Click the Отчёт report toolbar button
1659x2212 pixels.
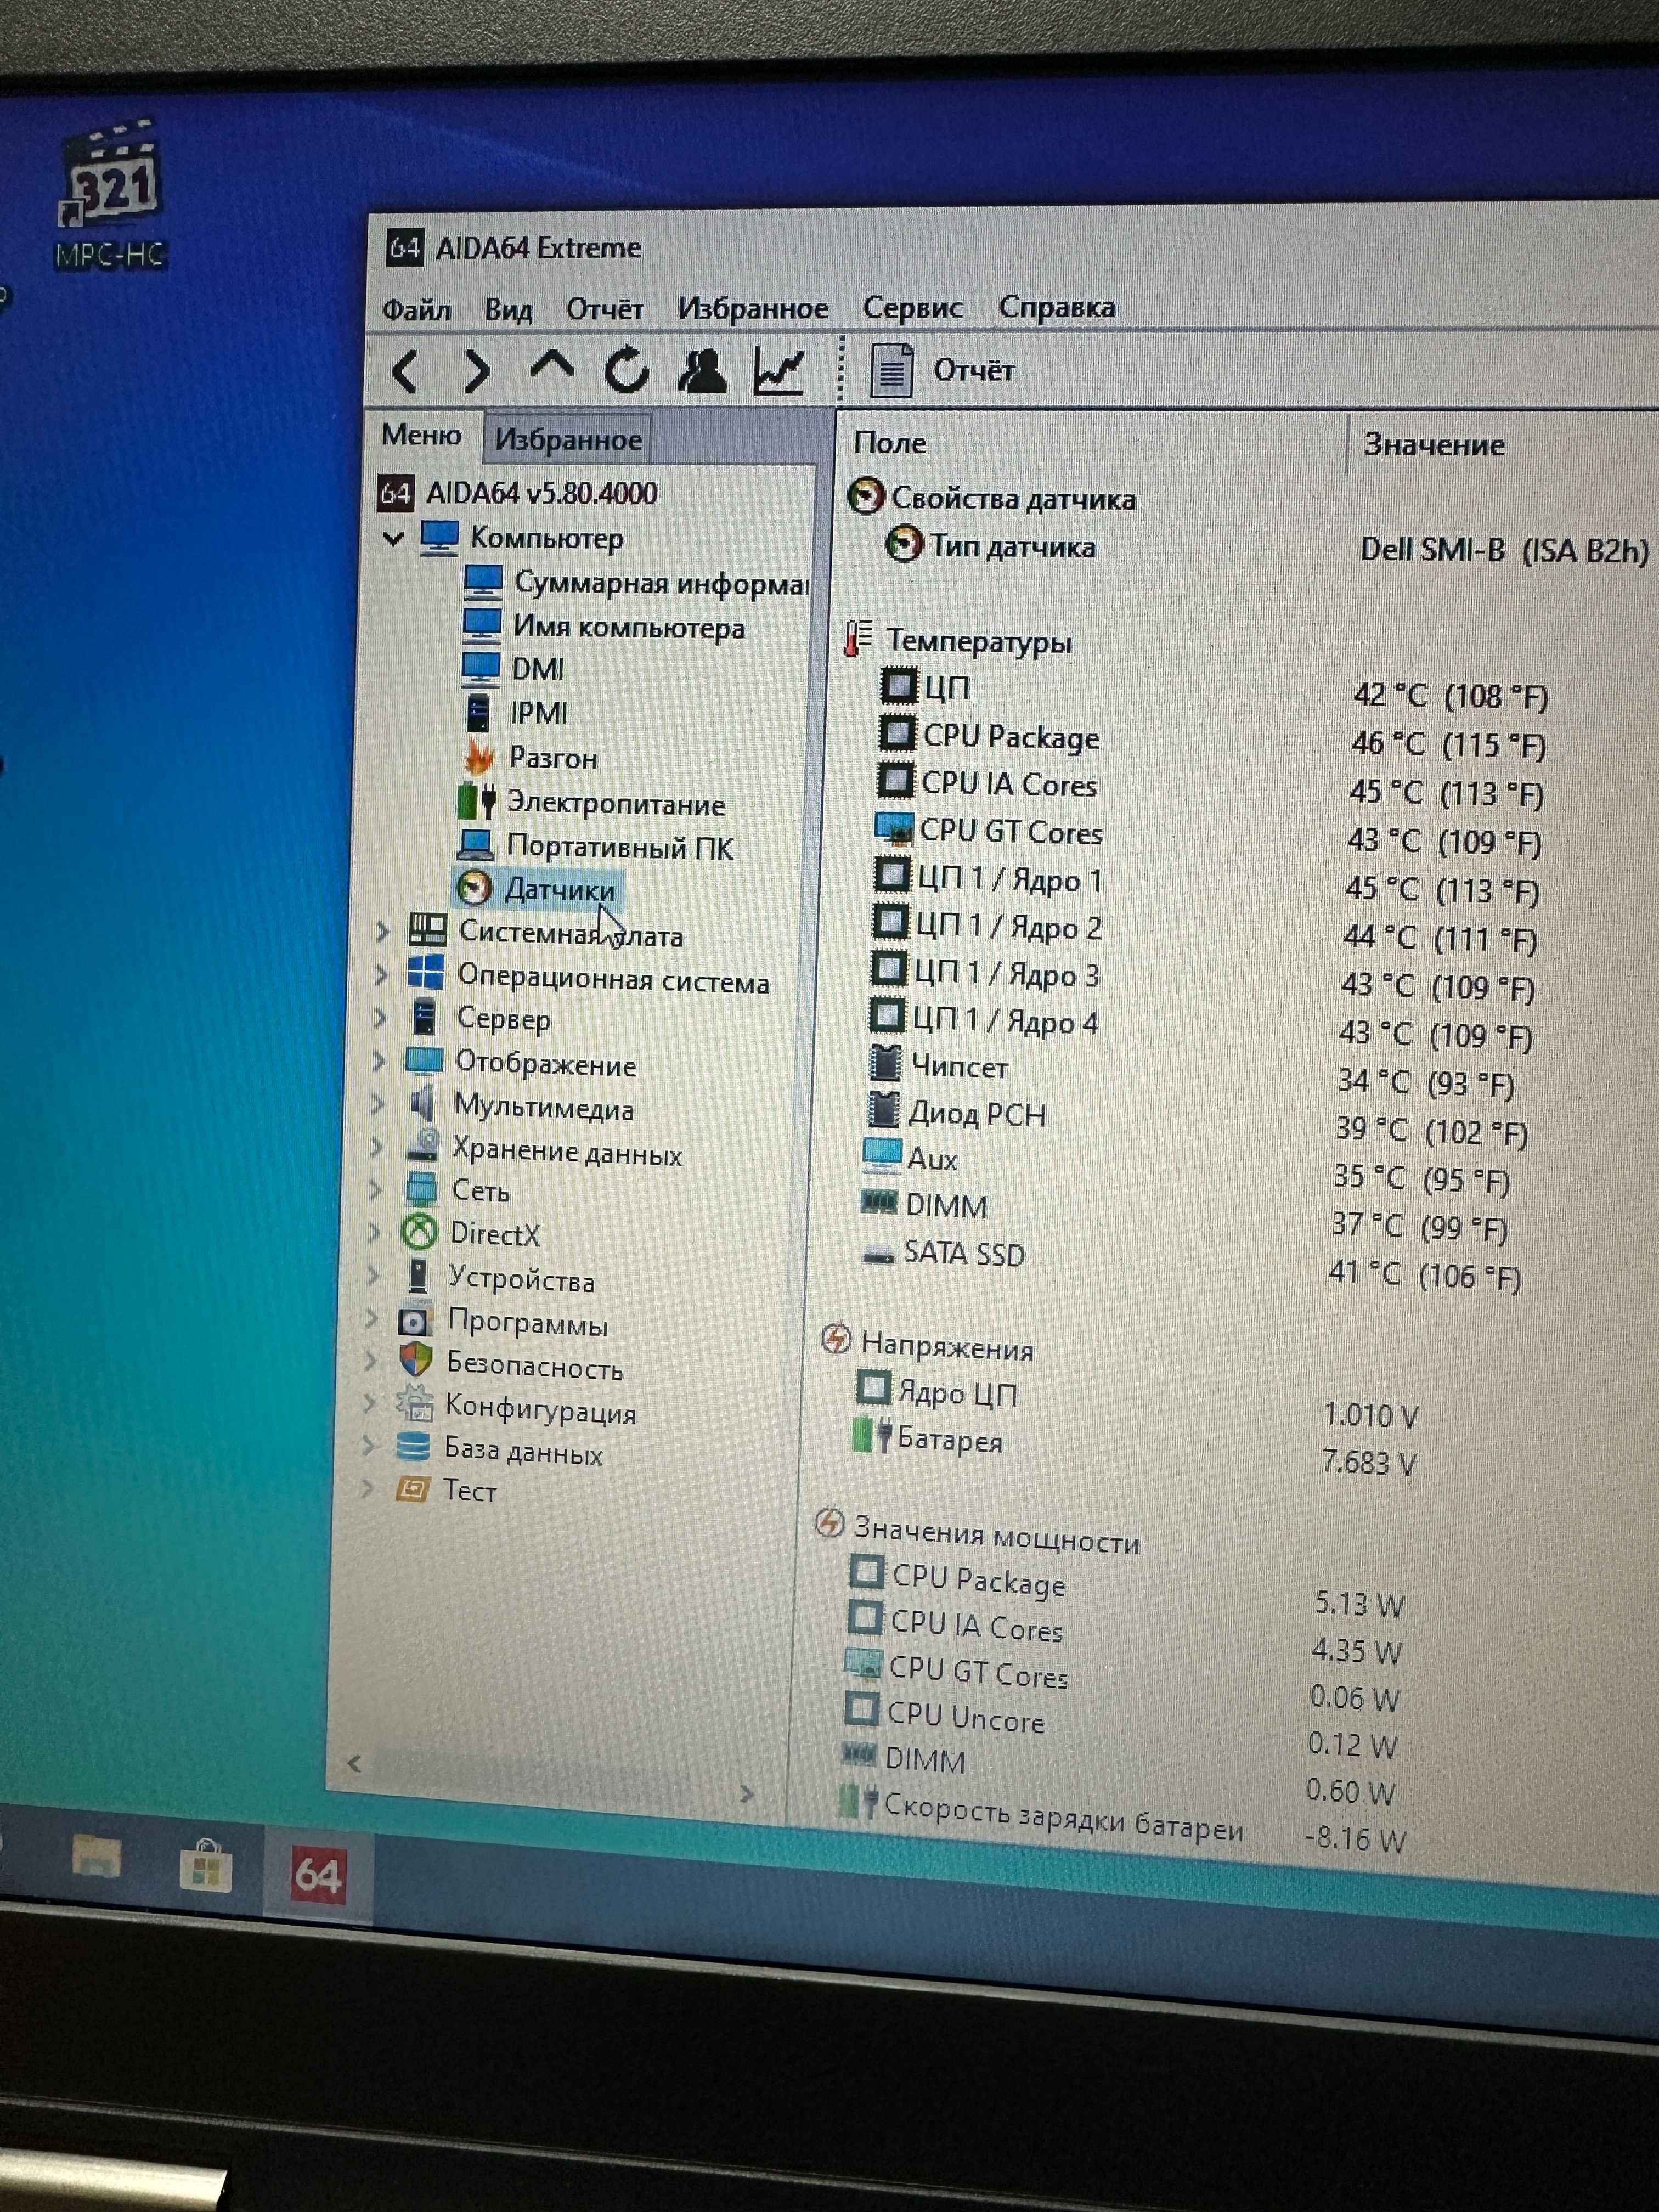tap(942, 371)
